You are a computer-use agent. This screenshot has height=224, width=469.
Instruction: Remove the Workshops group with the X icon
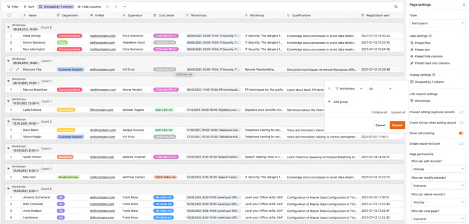point(329,89)
